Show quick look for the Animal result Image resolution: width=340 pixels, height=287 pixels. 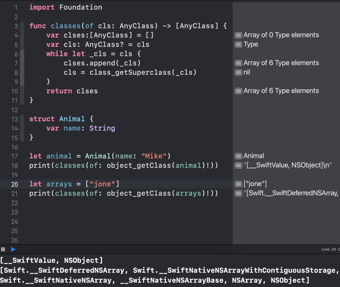click(238, 156)
